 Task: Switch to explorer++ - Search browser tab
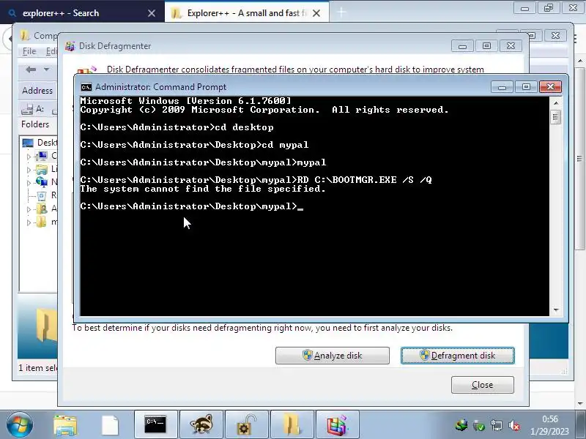[x=82, y=13]
